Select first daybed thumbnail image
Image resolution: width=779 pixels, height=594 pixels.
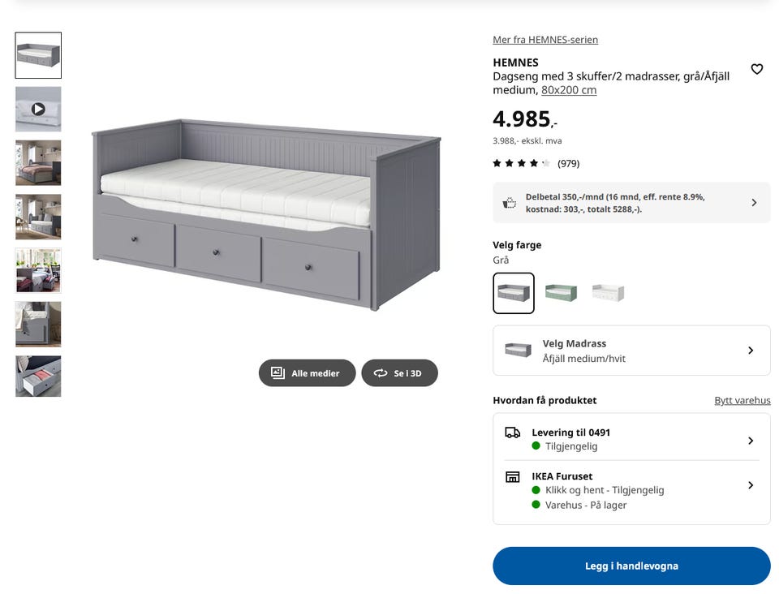pyautogui.click(x=38, y=55)
